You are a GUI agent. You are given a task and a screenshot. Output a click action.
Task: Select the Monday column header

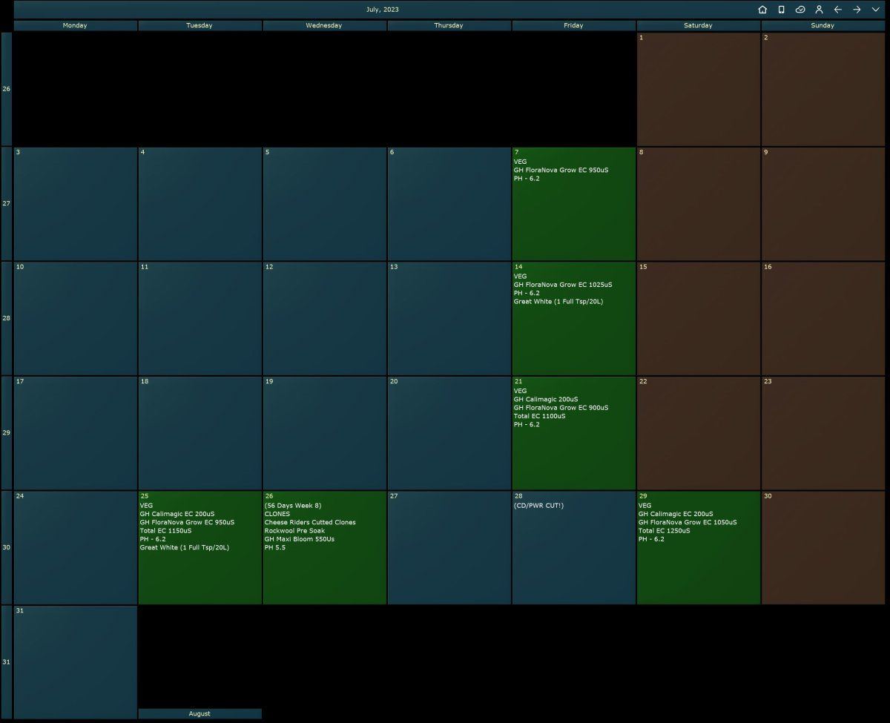pos(75,25)
